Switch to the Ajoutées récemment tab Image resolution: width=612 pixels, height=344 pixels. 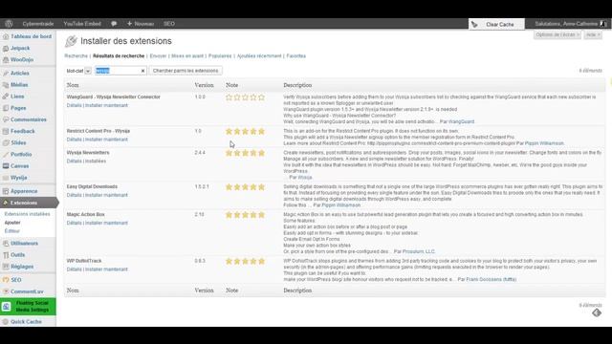(x=259, y=56)
